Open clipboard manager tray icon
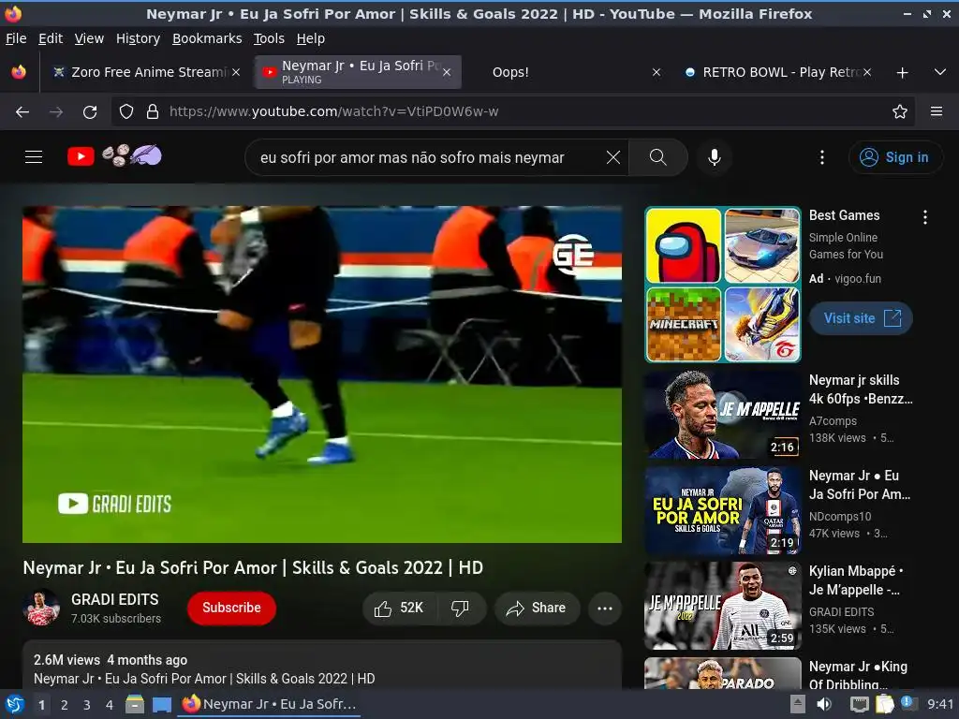Viewport: 959px width, 719px height. coord(884,704)
